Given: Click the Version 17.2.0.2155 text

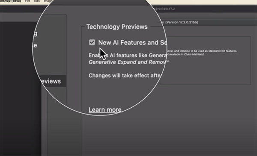Looking at the screenshot, I should (x=182, y=22).
